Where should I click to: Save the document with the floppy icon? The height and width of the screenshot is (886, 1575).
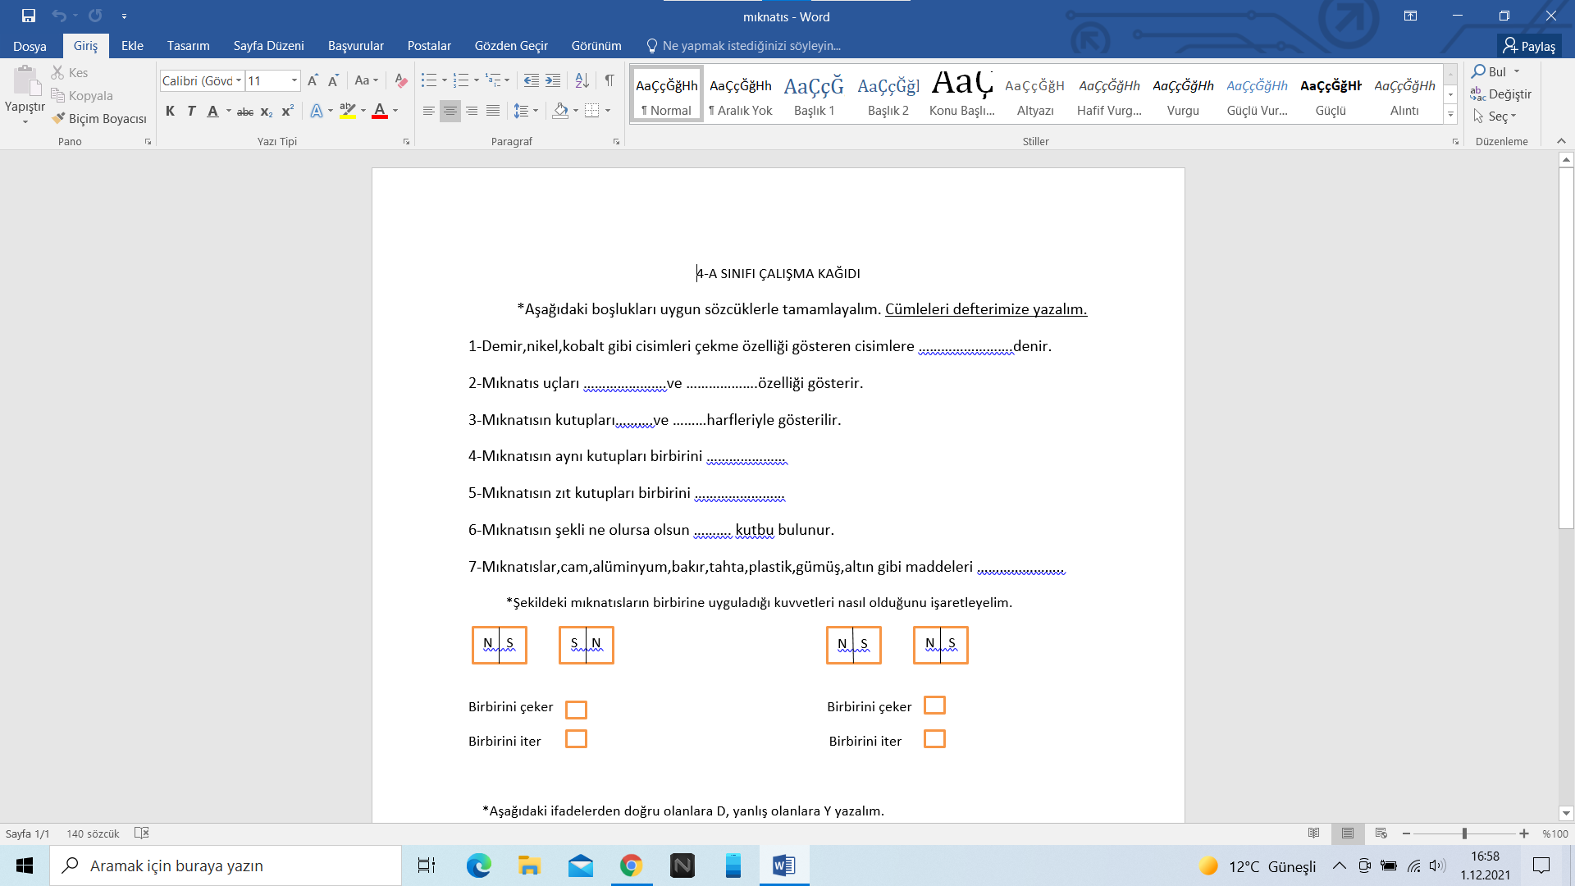pos(29,16)
